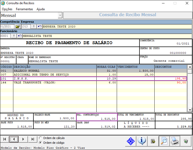This screenshot has height=150, width=193.
Task: Click the Empresa code field 1313
Action: pos(26,26)
